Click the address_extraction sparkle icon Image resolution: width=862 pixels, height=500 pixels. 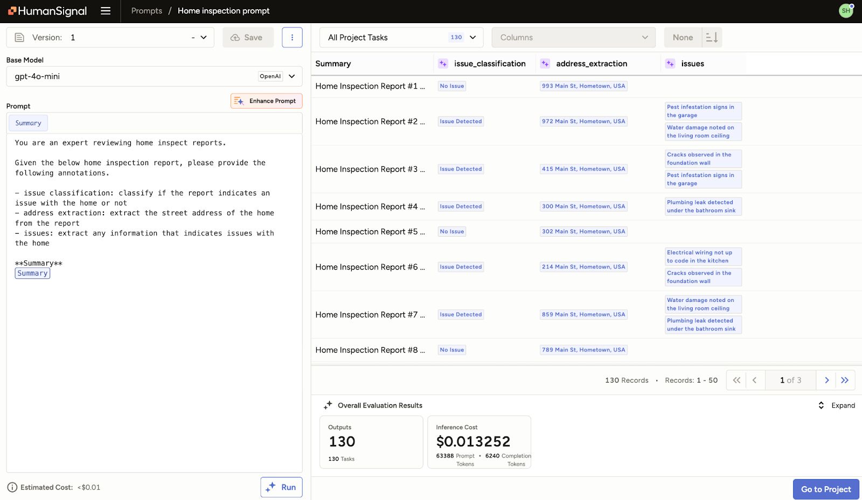545,64
